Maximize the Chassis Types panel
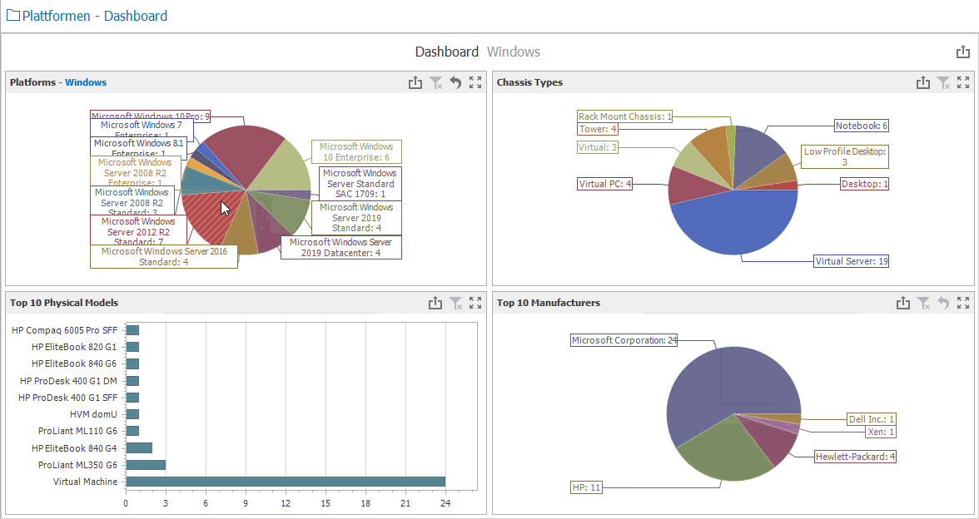 [x=963, y=82]
